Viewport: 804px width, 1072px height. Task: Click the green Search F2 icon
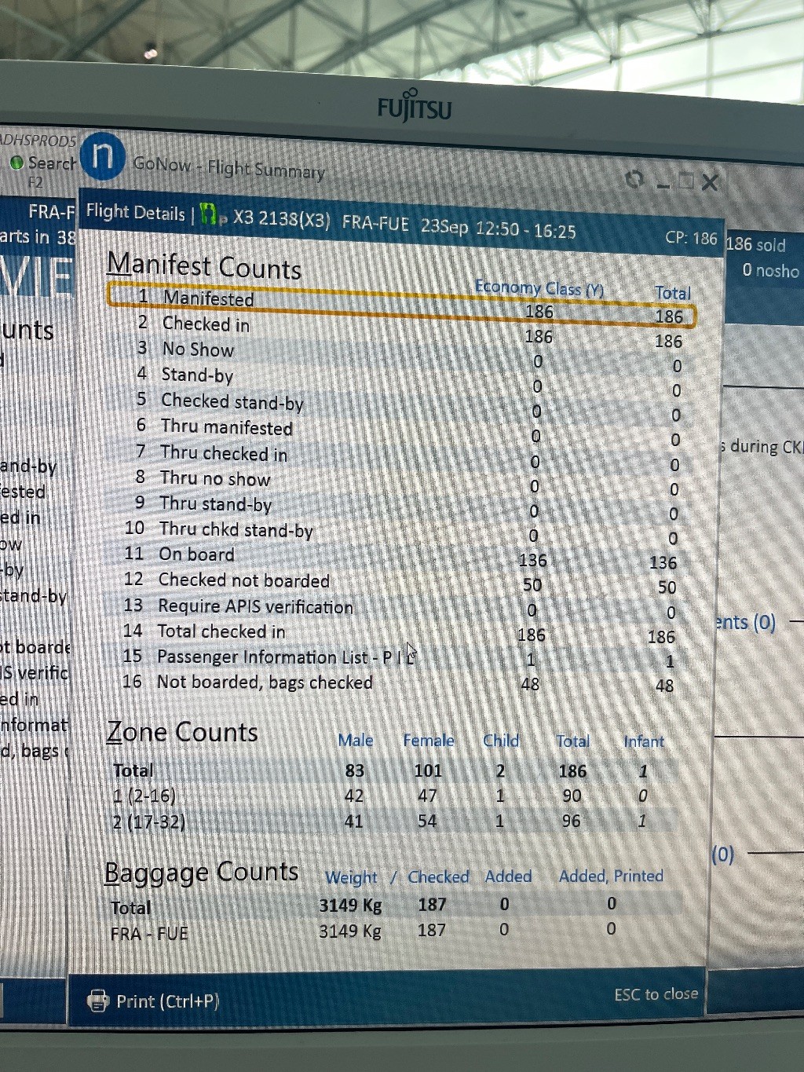pos(16,163)
